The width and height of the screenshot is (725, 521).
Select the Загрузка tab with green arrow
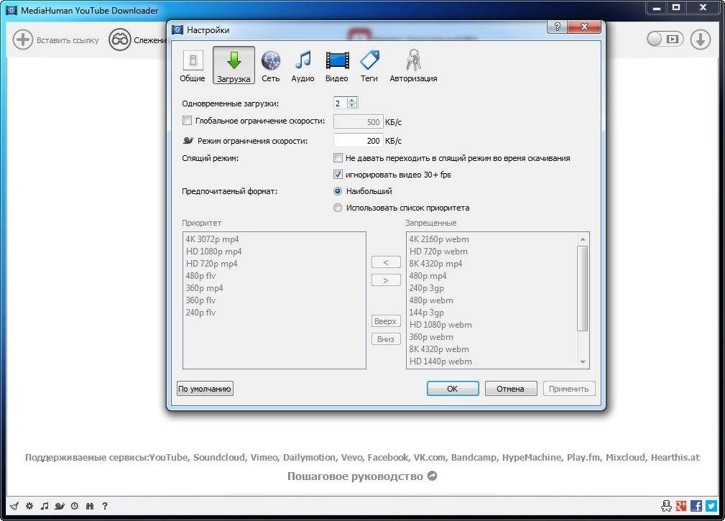[x=234, y=65]
